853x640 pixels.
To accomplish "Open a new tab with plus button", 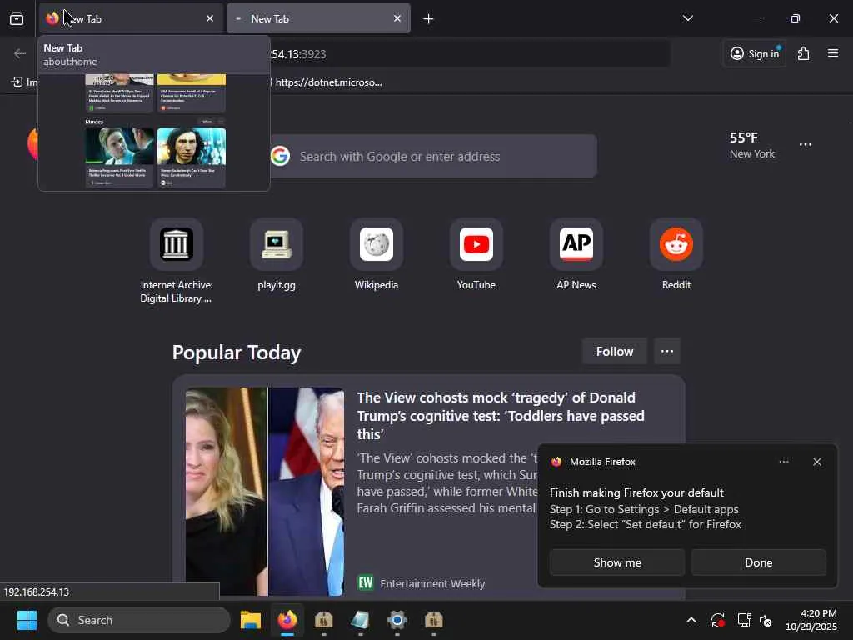I will coord(428,19).
